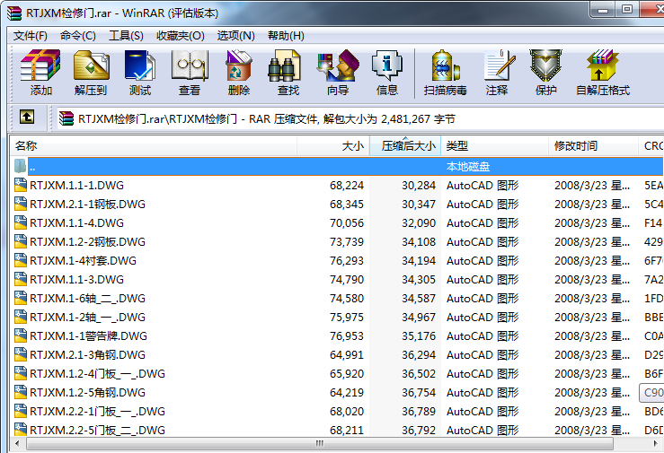Click the horizontal scrollbar thumb
Viewport: 664px width, 453px height.
pos(320,444)
